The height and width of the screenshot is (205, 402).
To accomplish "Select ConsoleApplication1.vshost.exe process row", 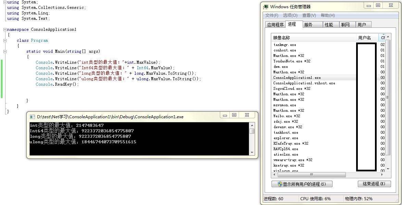I will click(x=328, y=83).
